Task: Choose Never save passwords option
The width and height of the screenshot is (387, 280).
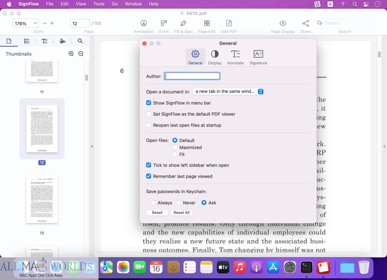Action: 178,203
